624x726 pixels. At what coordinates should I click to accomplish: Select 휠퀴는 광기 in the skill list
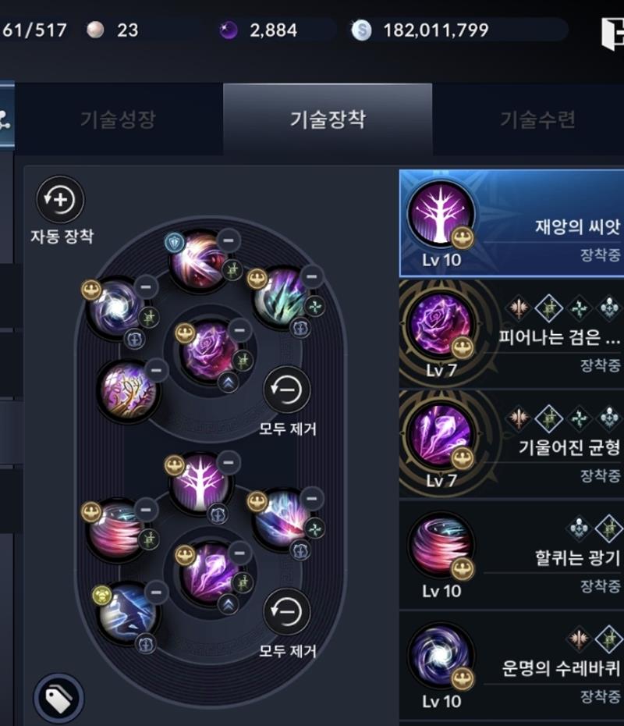point(512,555)
